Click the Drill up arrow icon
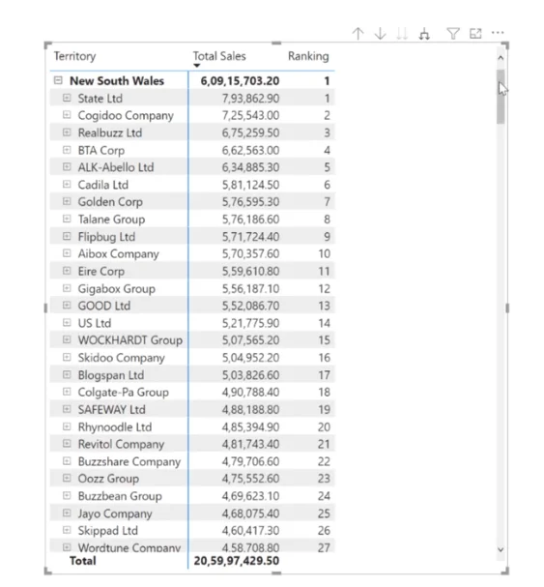The image size is (544, 587). pyautogui.click(x=358, y=34)
